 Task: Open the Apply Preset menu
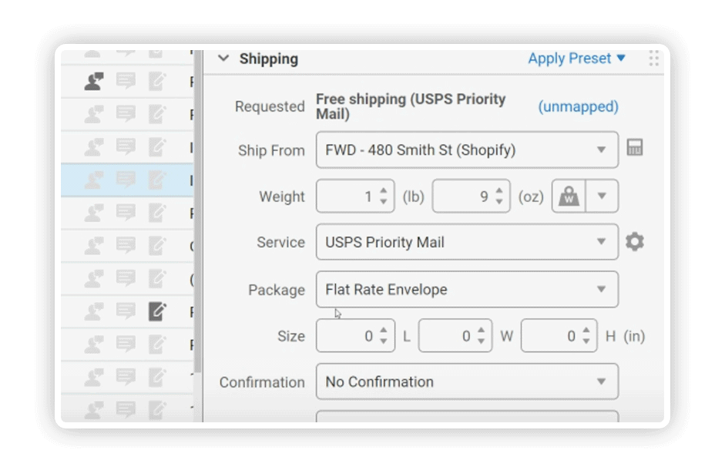point(575,58)
